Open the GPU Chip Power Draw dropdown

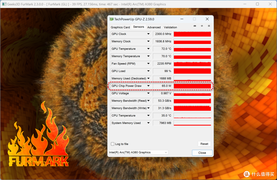click(149, 86)
